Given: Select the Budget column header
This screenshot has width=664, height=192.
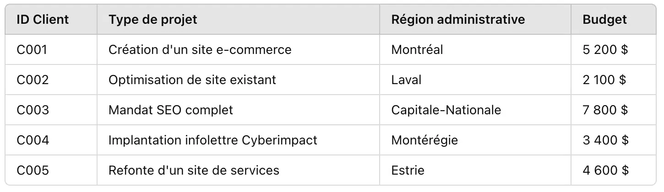Looking at the screenshot, I should (x=615, y=19).
